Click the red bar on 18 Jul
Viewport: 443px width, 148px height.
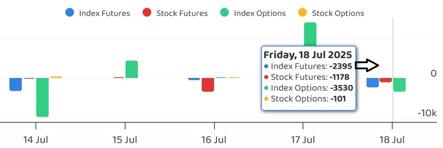[x=386, y=80]
